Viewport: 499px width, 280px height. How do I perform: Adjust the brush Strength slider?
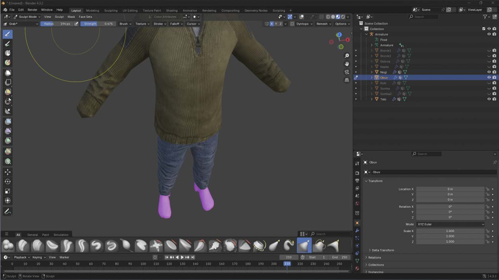[98, 24]
